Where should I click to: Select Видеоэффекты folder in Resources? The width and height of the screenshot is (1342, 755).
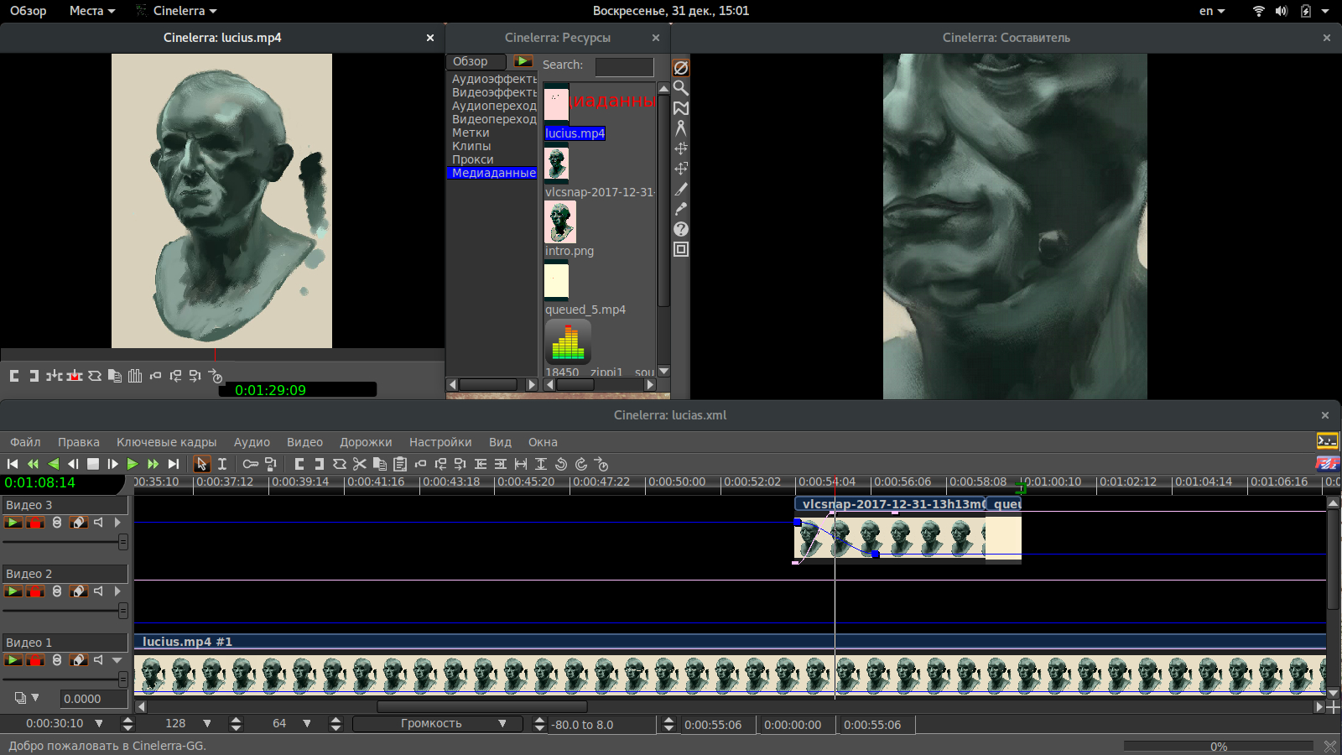pos(494,92)
